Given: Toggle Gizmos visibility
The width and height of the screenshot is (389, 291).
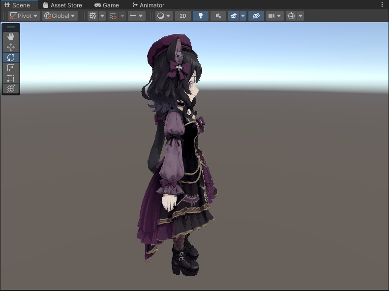Looking at the screenshot, I should pyautogui.click(x=291, y=16).
